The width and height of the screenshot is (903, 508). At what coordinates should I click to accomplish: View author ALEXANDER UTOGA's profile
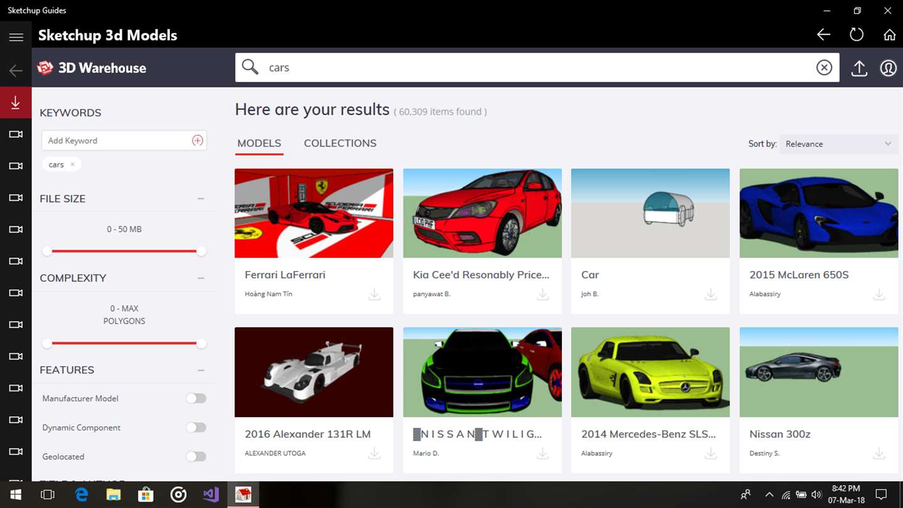pyautogui.click(x=275, y=453)
